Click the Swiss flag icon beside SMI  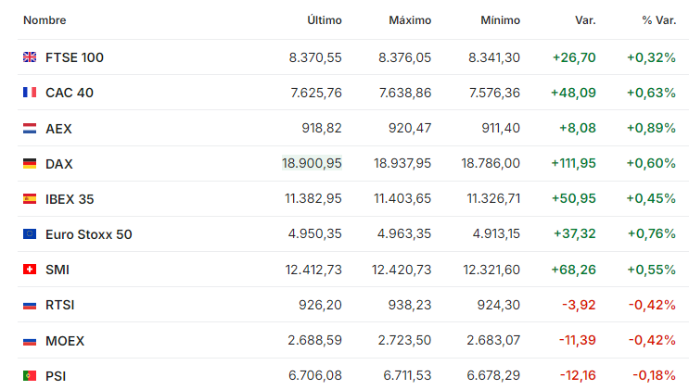point(30,270)
